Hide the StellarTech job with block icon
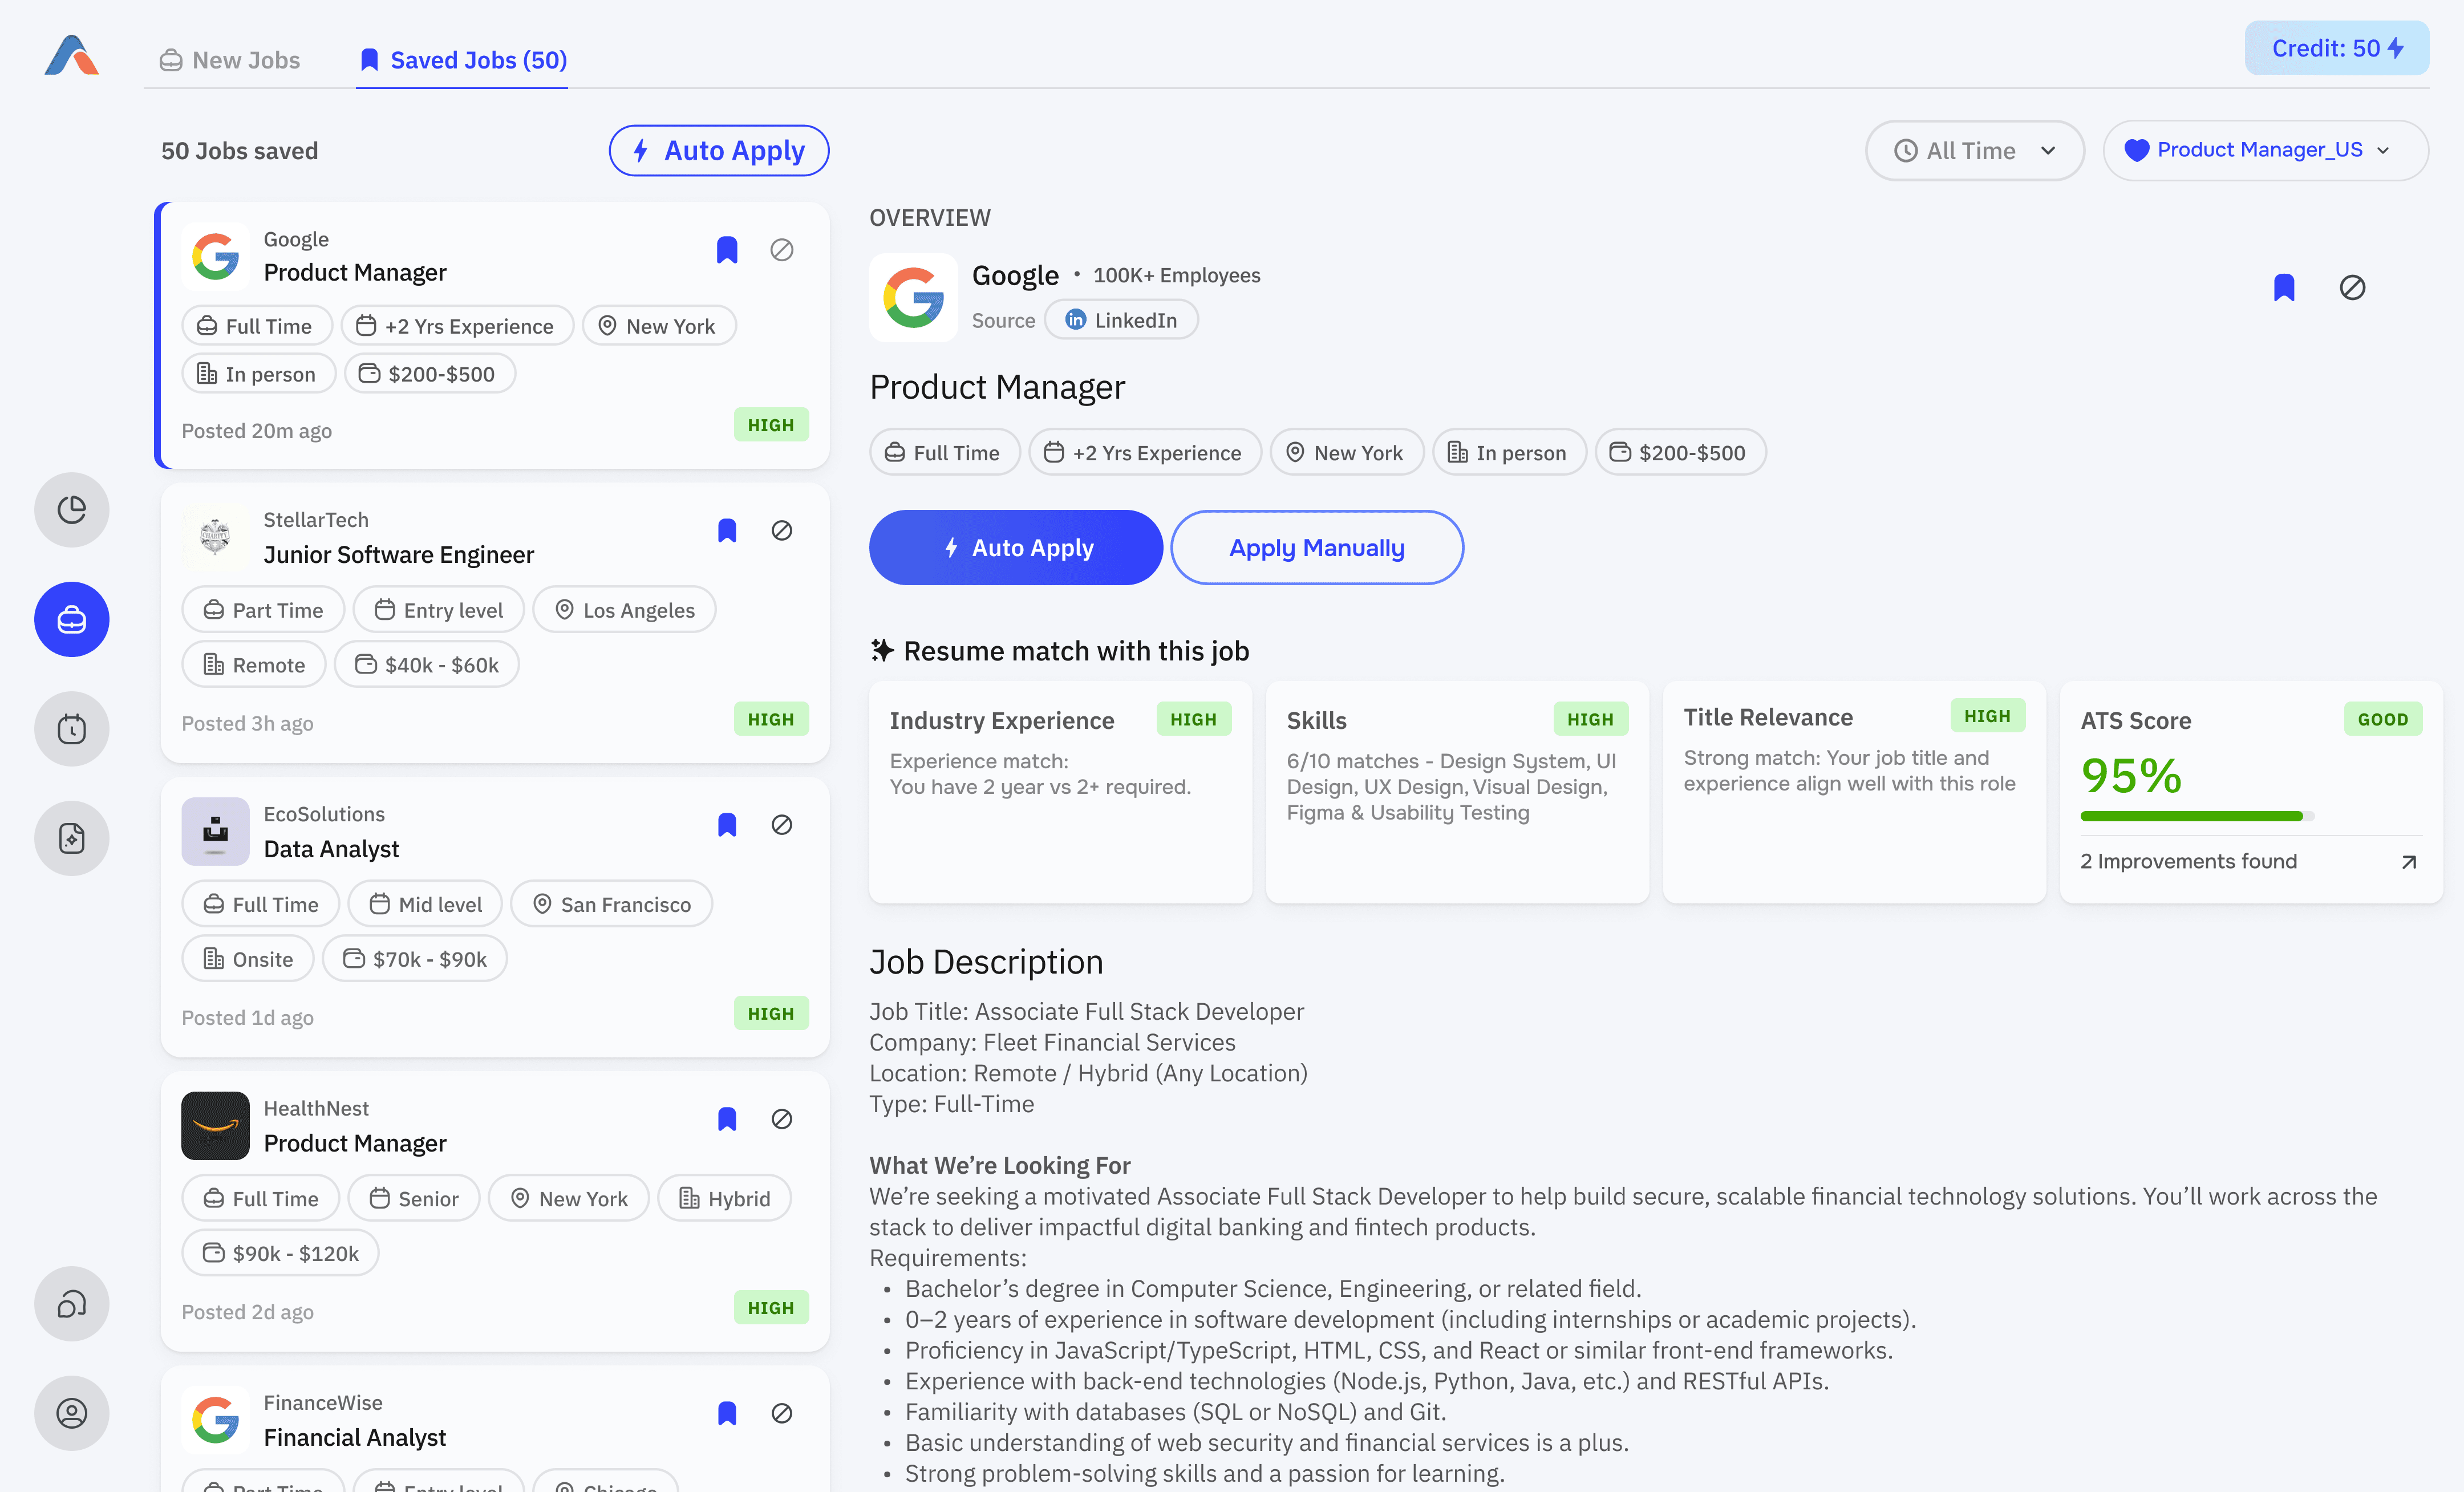 coord(781,530)
